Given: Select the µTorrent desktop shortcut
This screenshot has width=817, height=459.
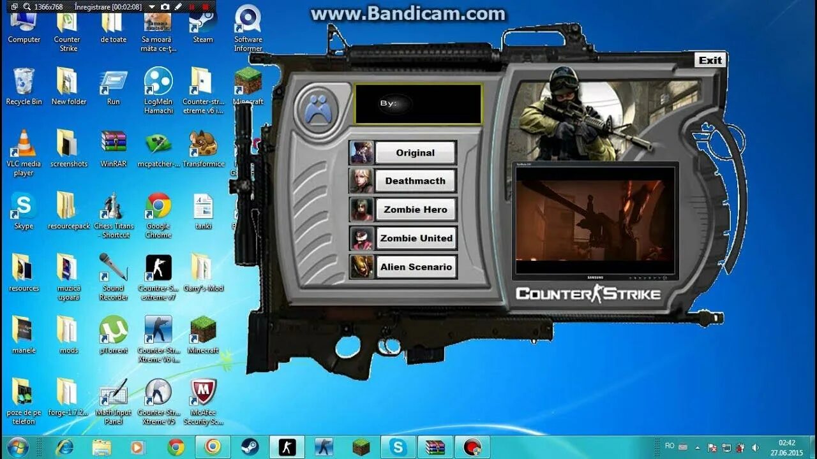Looking at the screenshot, I should click(x=113, y=335).
